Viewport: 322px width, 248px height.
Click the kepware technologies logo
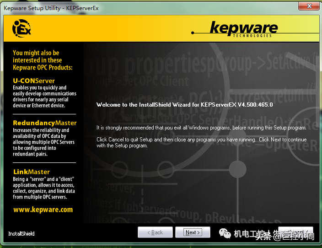pos(243,29)
